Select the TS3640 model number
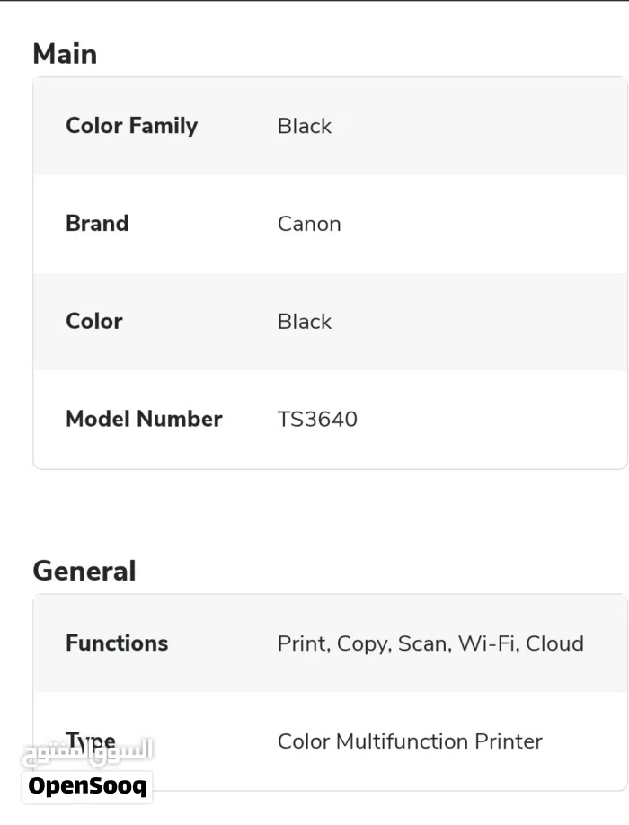The image size is (629, 825). point(317,419)
